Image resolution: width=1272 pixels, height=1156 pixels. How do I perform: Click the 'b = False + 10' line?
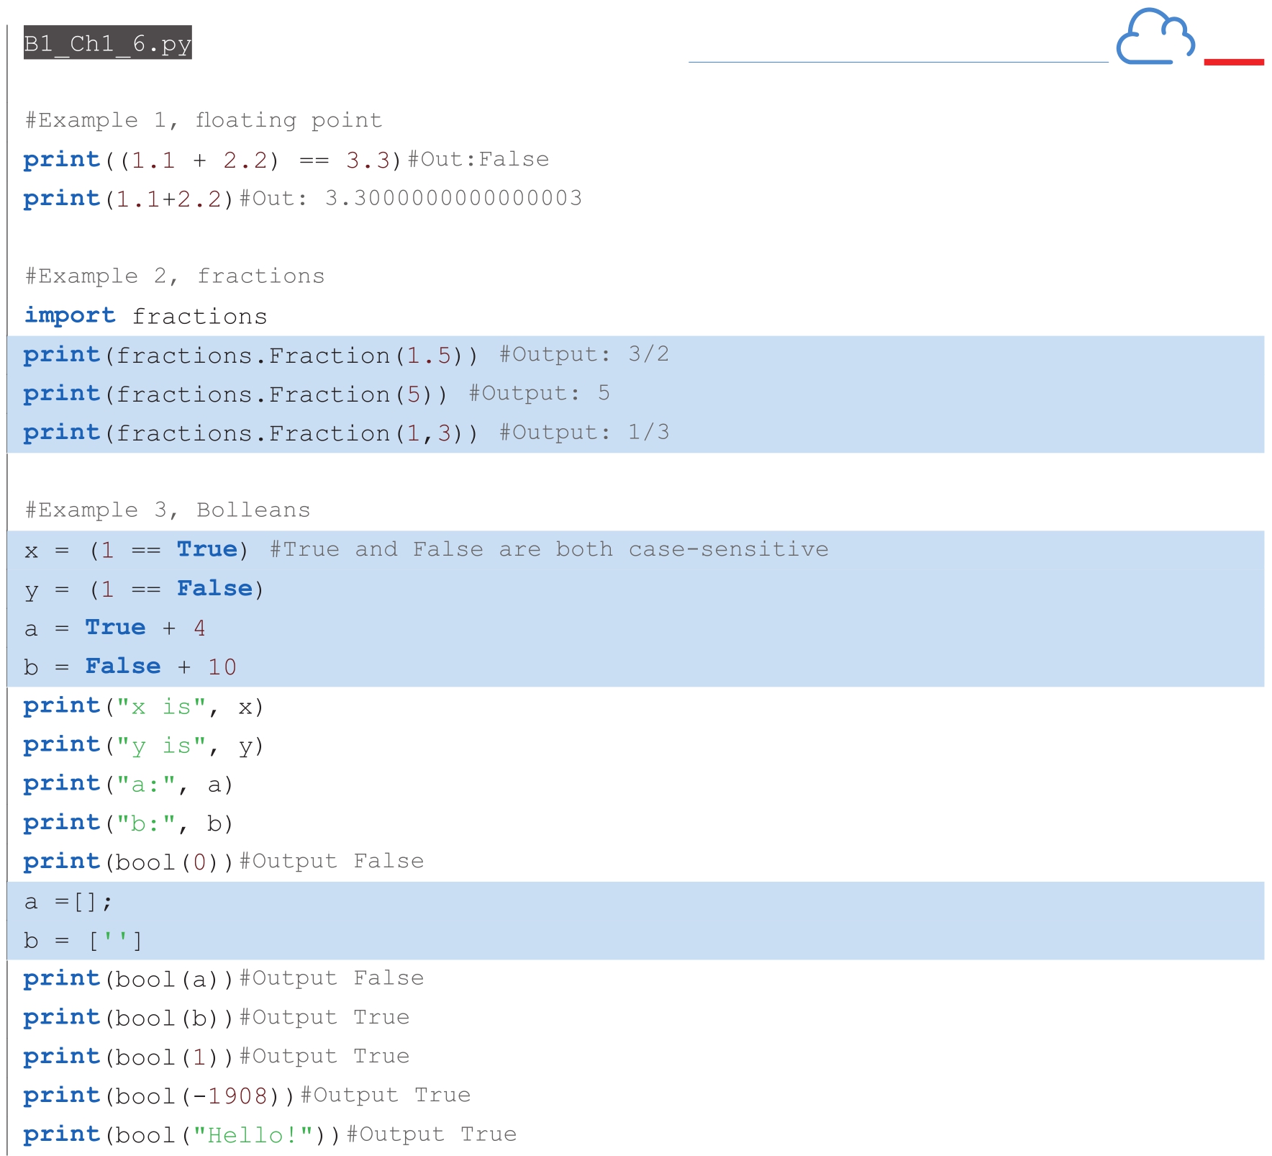(130, 667)
